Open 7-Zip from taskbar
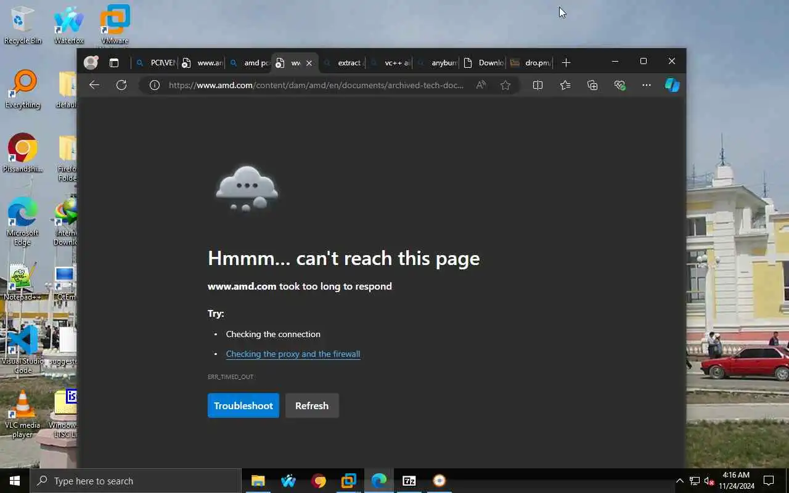The width and height of the screenshot is (789, 493). (409, 481)
